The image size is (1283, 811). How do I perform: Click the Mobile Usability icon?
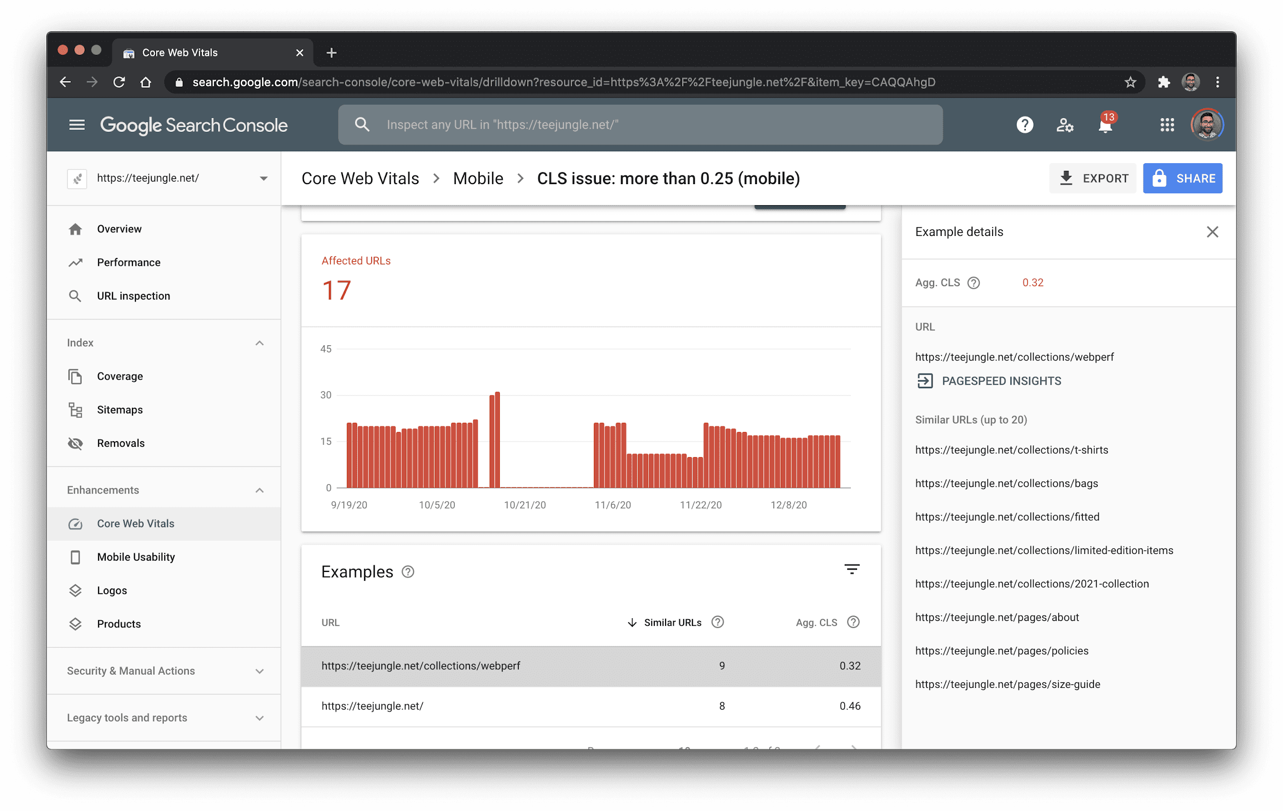75,556
